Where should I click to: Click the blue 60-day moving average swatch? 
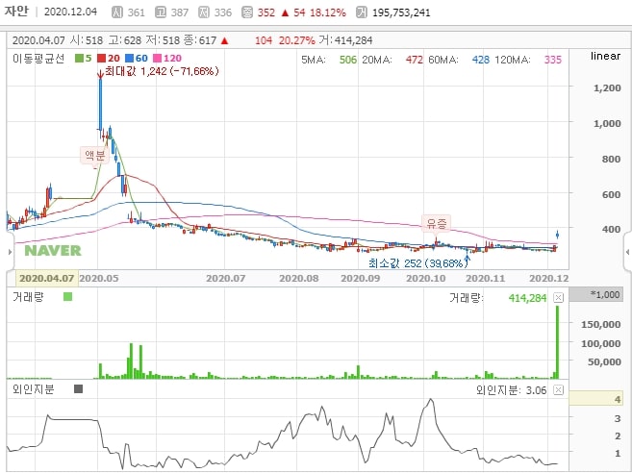129,59
